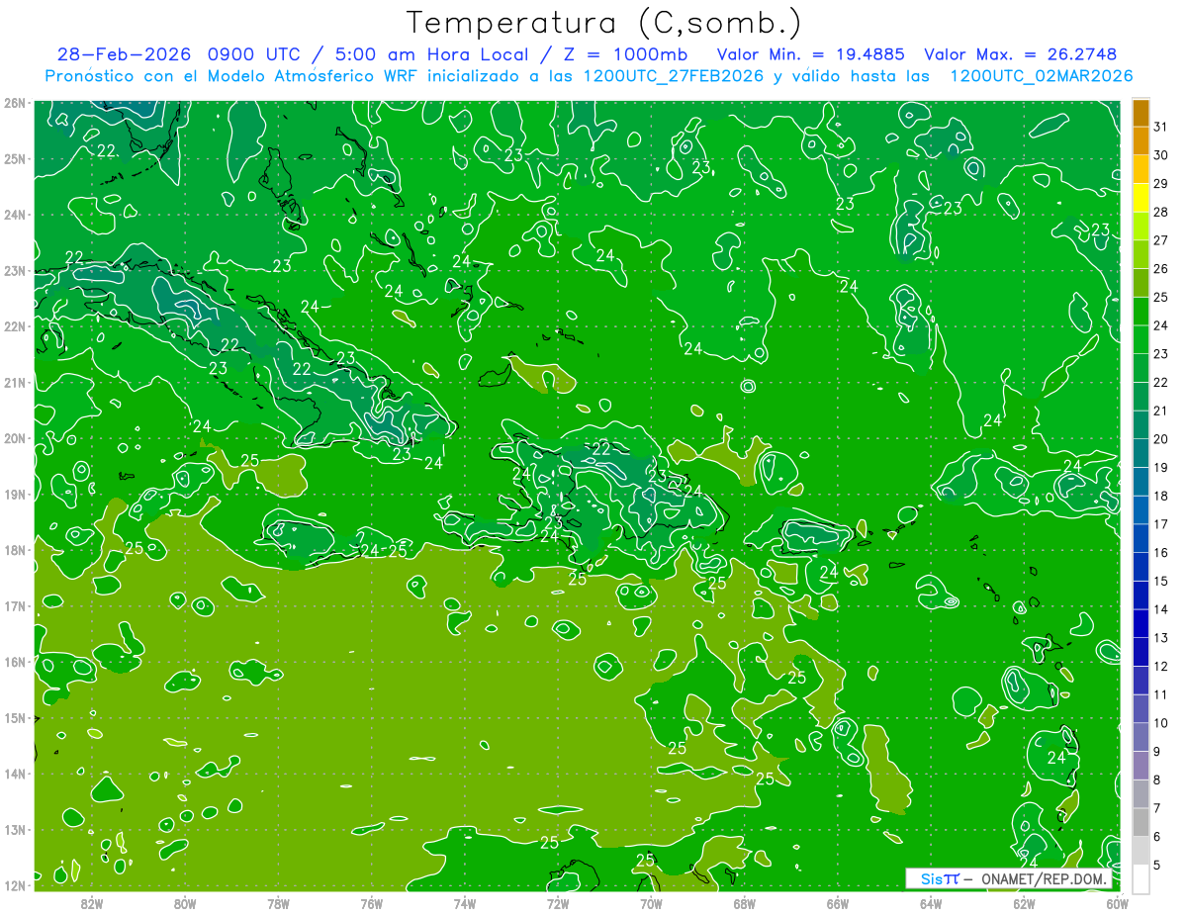This screenshot has height=917, width=1187.
Task: Click legend value "5" on the color bar
Action: click(1157, 866)
